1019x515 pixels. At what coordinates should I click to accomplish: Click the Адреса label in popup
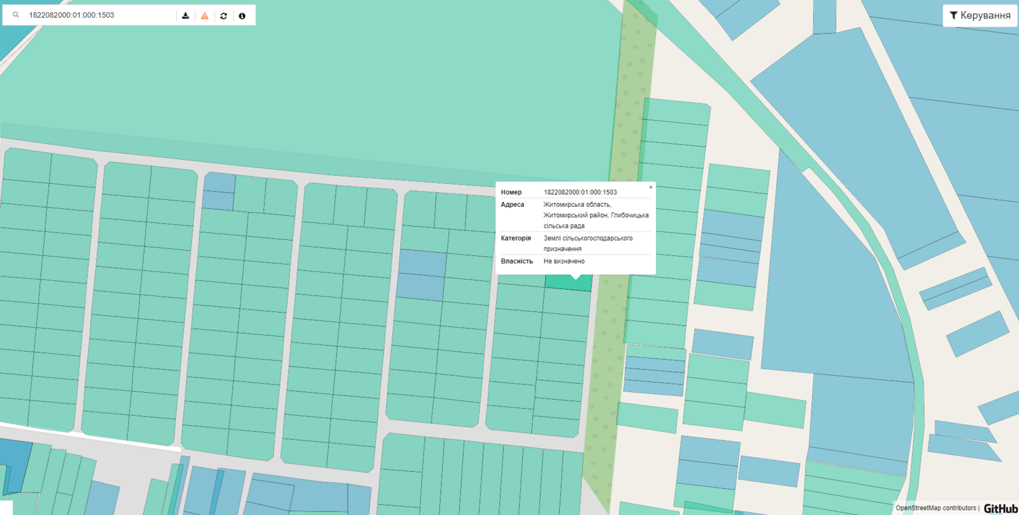tap(512, 205)
